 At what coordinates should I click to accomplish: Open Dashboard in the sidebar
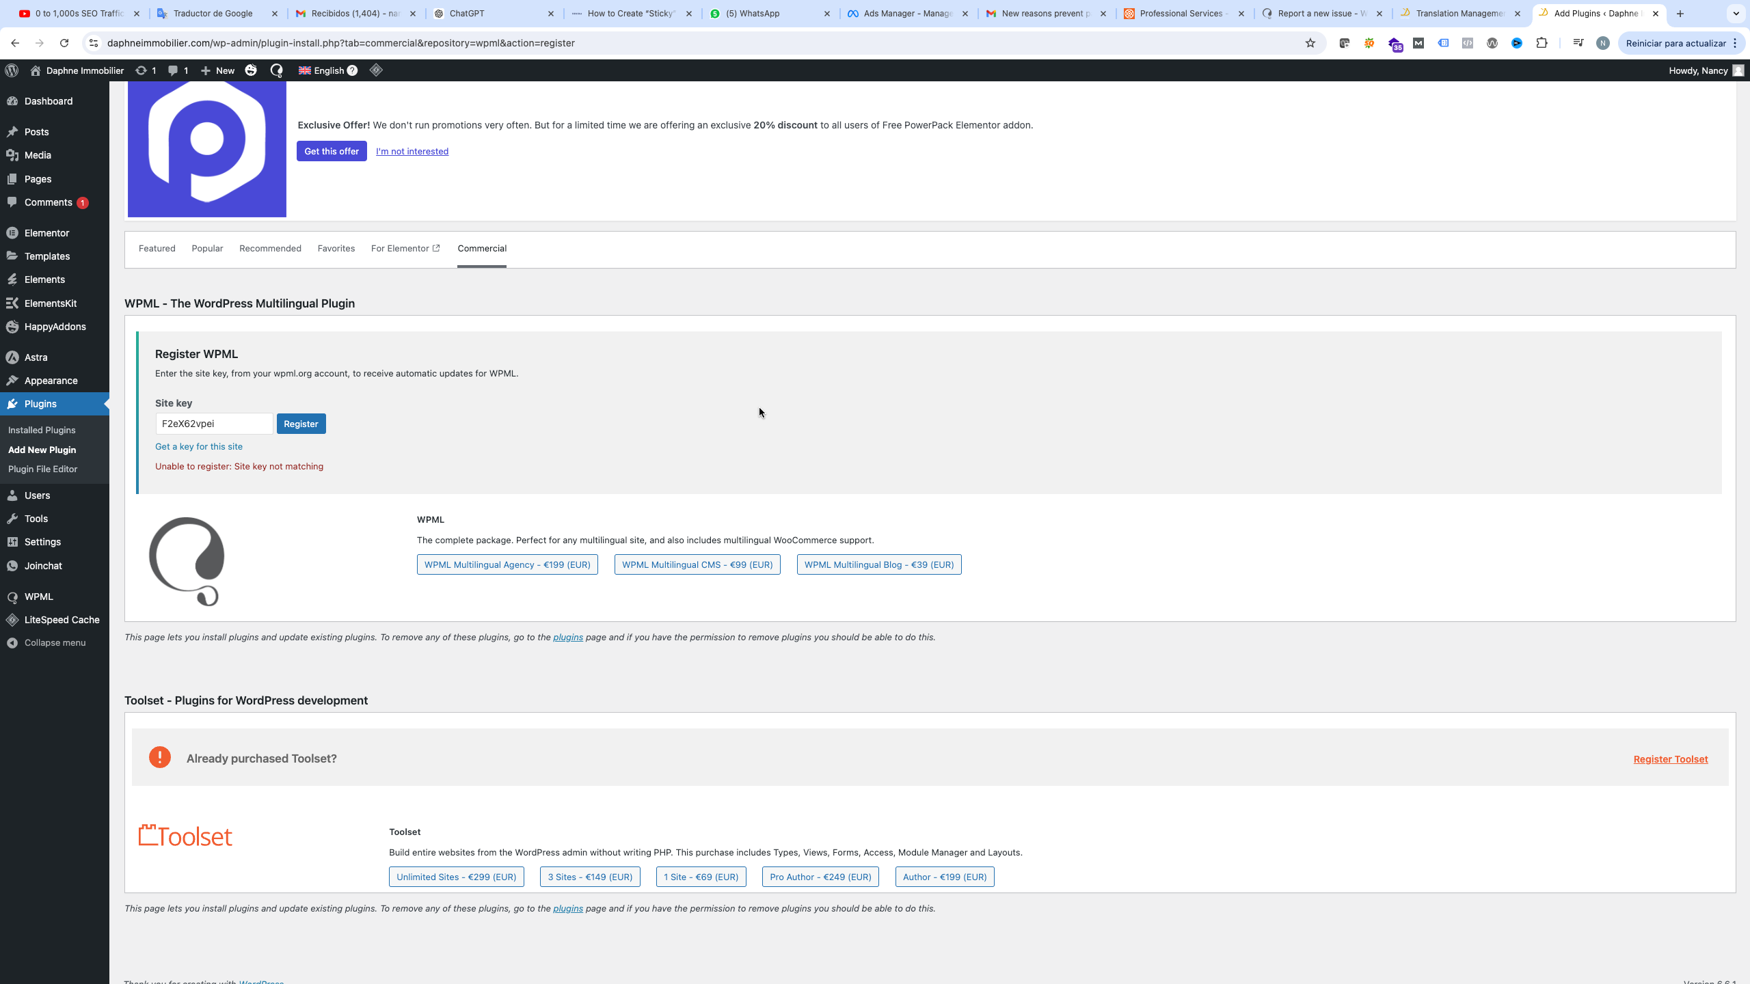point(55,101)
